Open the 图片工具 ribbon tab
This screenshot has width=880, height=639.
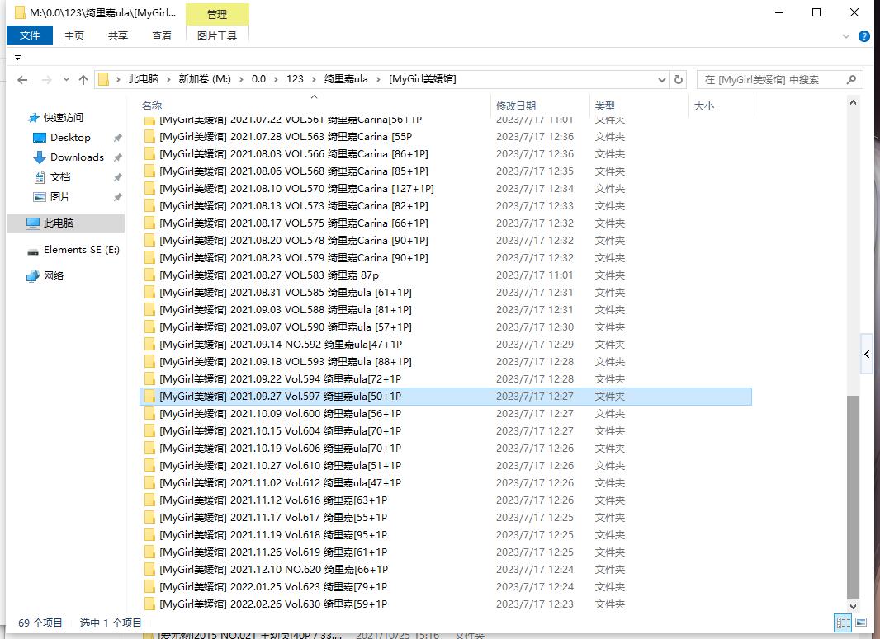(x=217, y=36)
